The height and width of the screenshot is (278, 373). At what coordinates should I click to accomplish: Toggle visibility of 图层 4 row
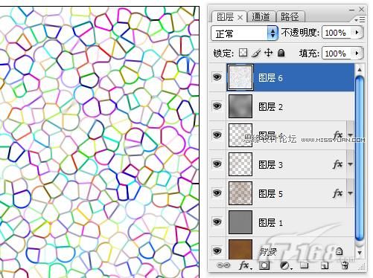click(x=217, y=135)
